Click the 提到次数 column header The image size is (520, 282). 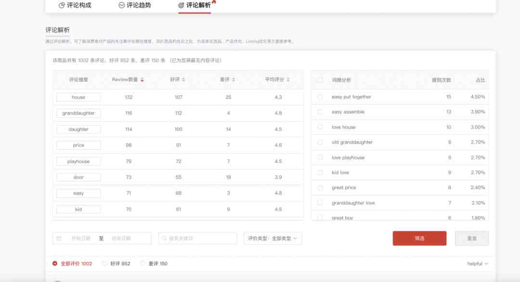tap(441, 80)
